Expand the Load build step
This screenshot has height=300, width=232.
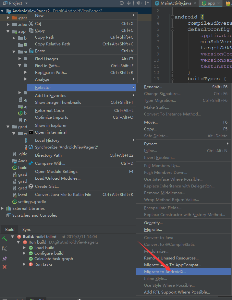(x=24, y=247)
